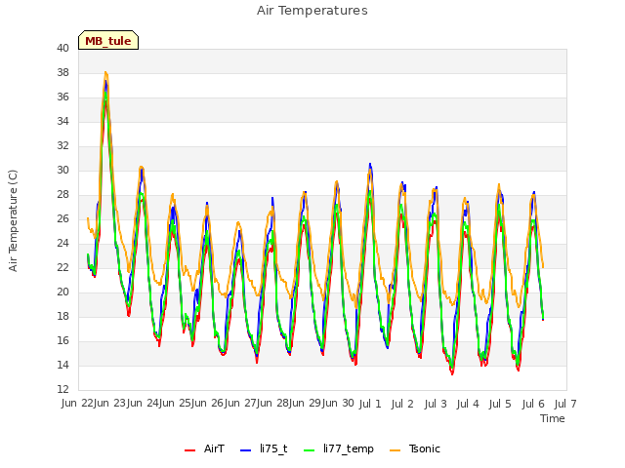
Task: Click the li77_temp green legend swatch
Action: 309,450
